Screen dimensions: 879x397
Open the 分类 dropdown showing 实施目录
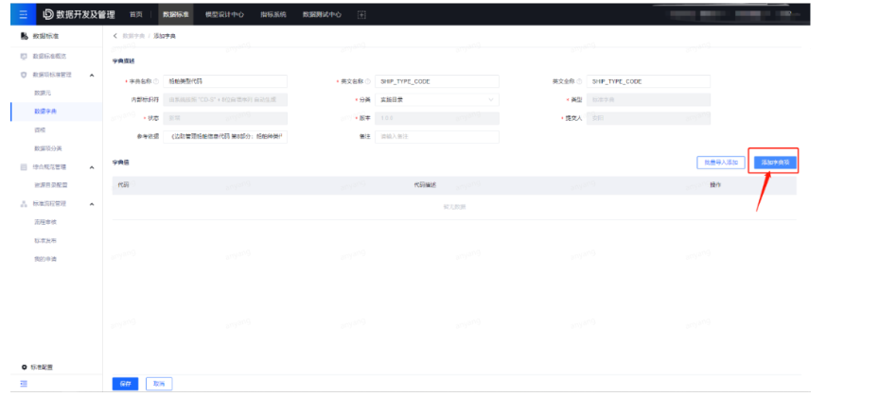(437, 99)
